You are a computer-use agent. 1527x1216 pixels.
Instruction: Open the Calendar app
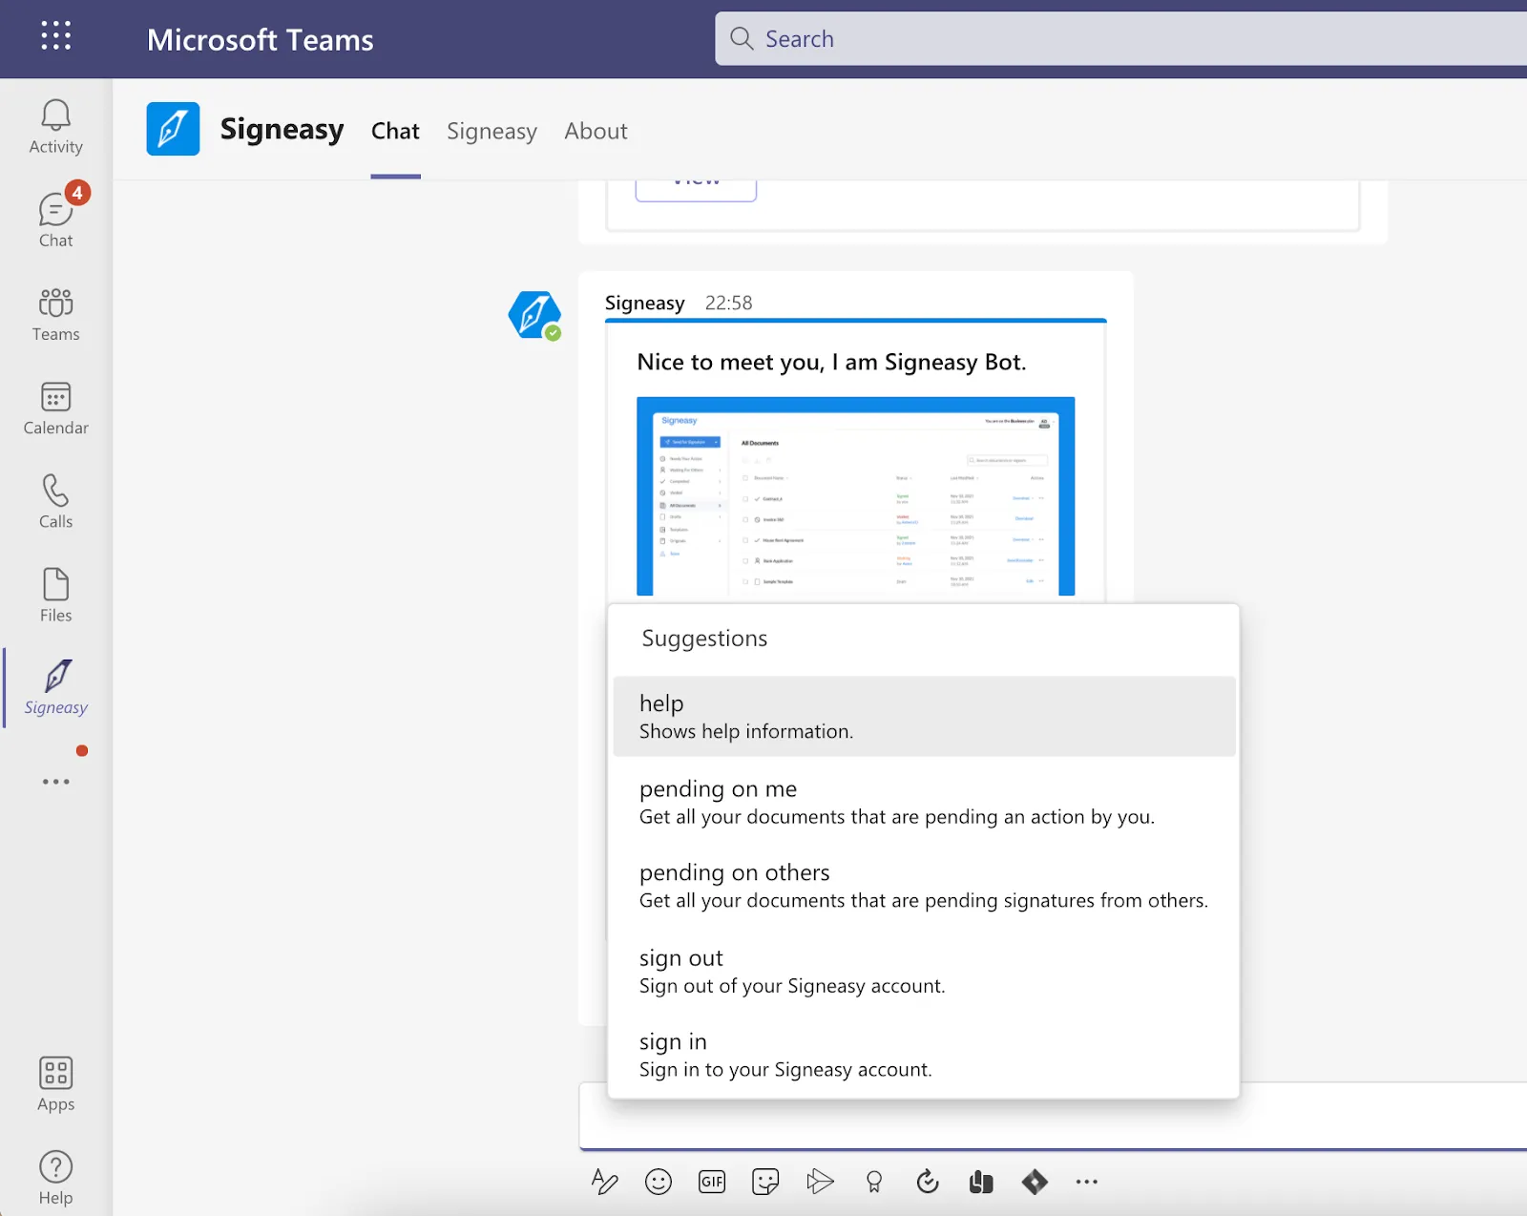(55, 408)
